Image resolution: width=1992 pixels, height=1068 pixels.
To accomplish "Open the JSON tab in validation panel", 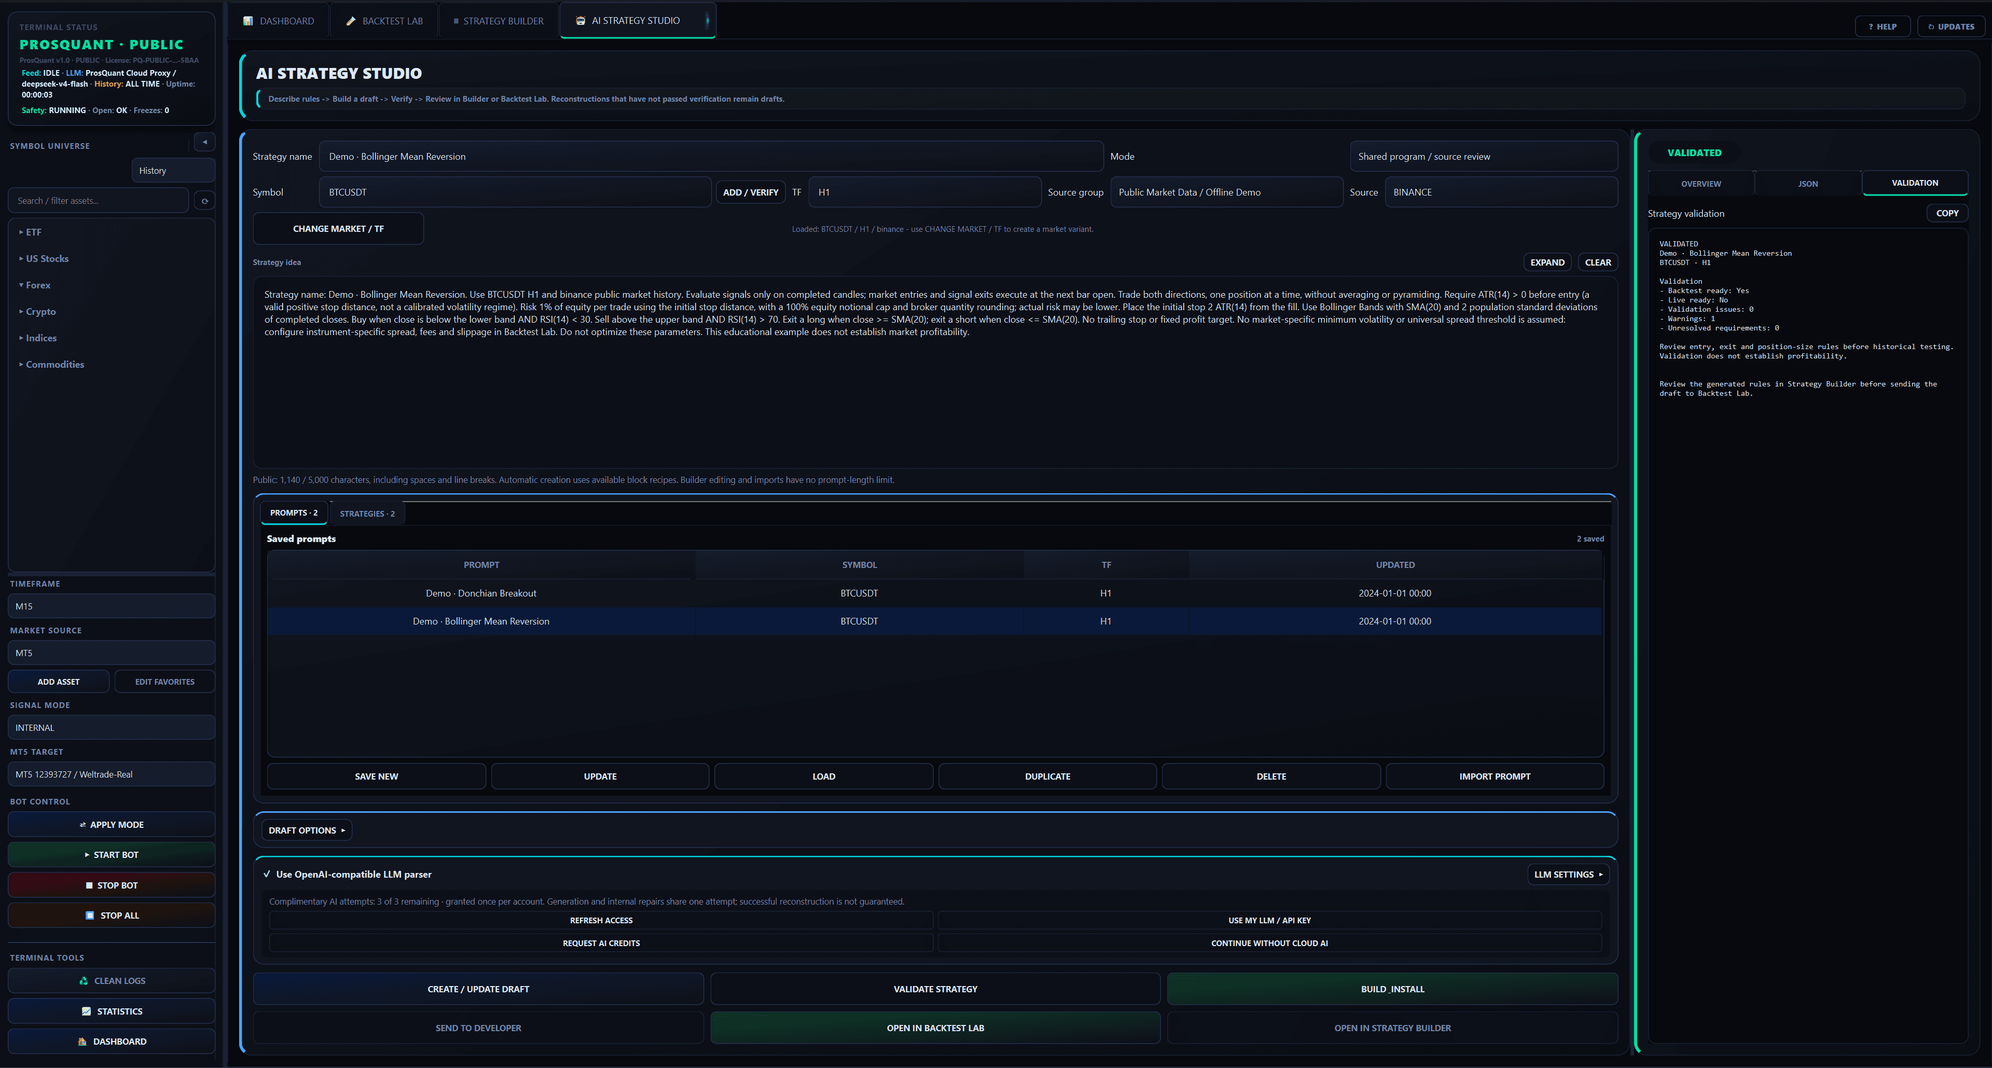I will point(1807,183).
